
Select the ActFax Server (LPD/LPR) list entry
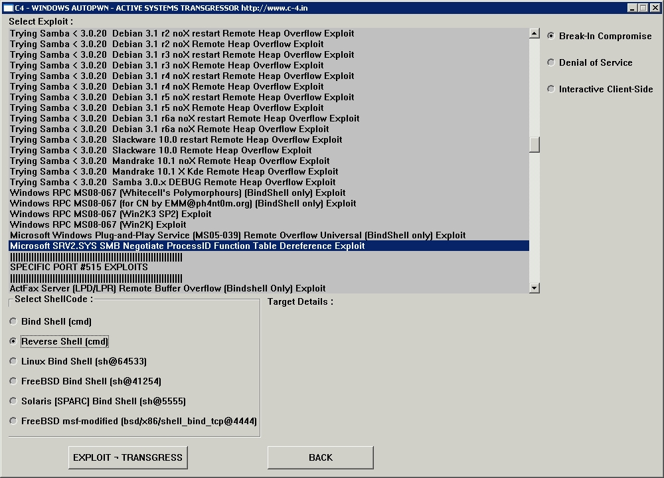pos(167,288)
